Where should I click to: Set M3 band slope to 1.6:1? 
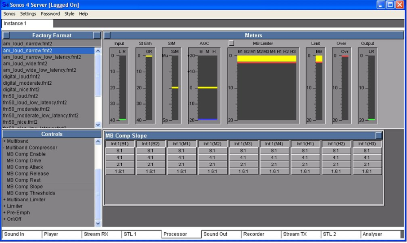point(243,171)
